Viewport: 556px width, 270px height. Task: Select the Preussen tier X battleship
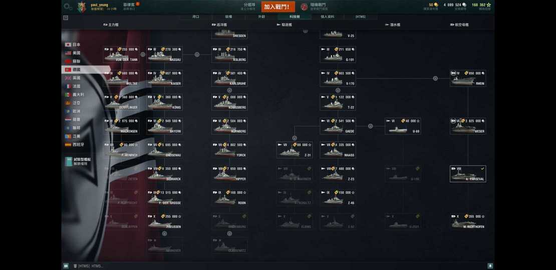(164, 221)
